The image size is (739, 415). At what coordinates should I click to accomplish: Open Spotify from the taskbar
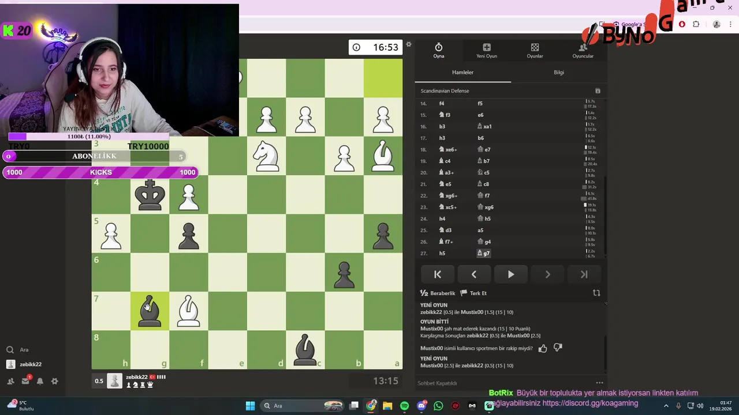point(404,406)
